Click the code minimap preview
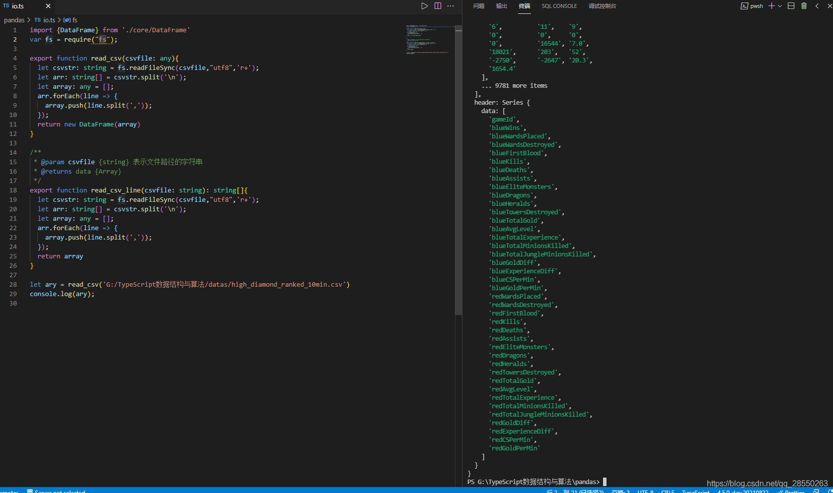833x493 pixels. coord(428,40)
